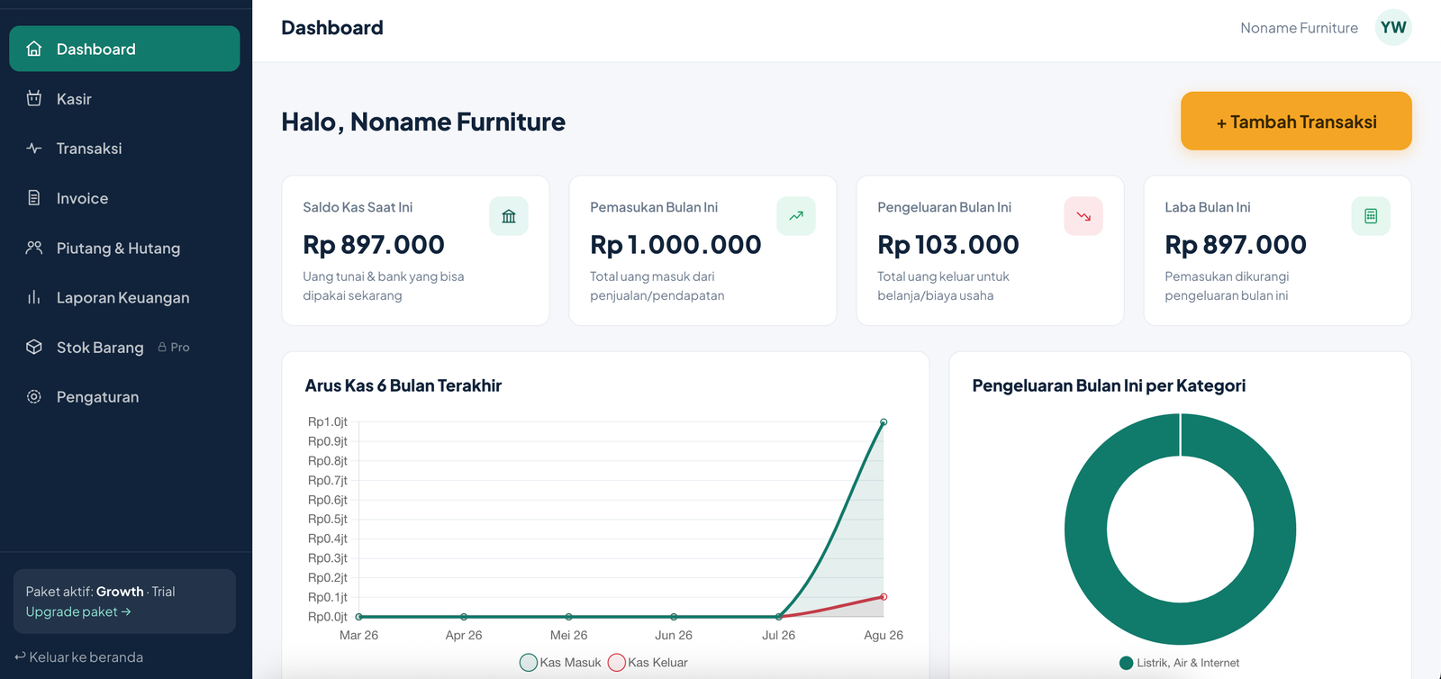The height and width of the screenshot is (679, 1441).
Task: Select Invoice in the sidebar
Action: coord(124,197)
